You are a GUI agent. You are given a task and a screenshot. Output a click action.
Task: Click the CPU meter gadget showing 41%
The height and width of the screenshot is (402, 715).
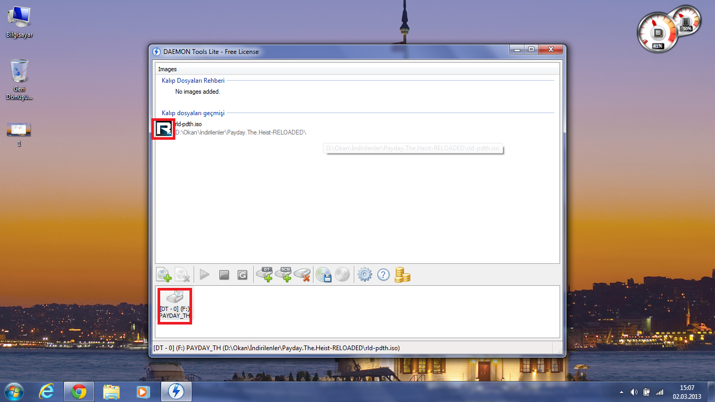[x=657, y=32]
